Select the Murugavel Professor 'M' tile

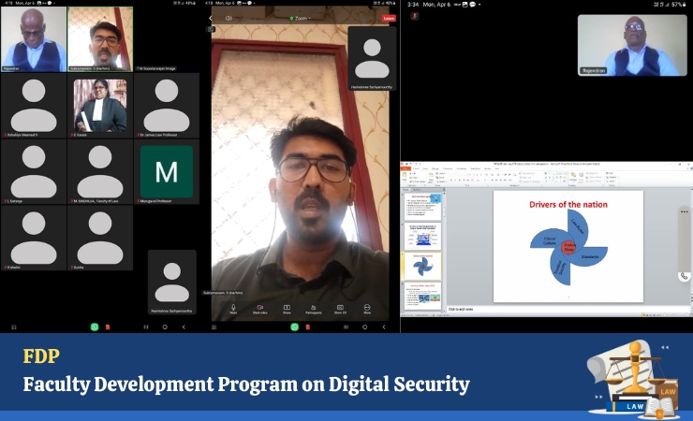click(x=167, y=171)
